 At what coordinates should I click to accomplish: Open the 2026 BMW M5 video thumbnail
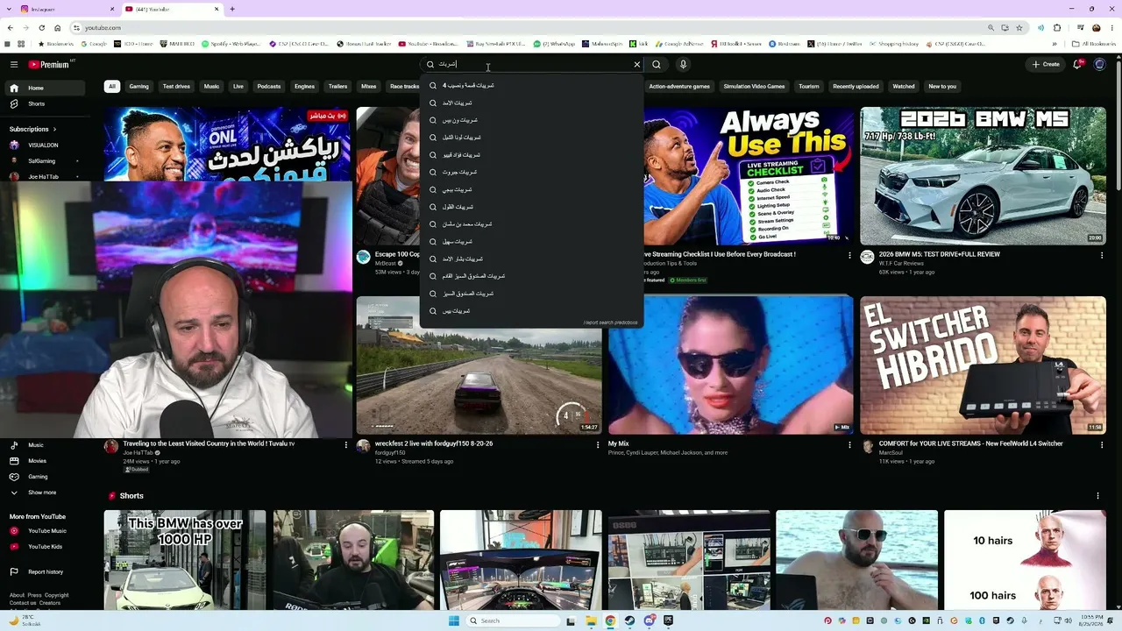(x=983, y=176)
